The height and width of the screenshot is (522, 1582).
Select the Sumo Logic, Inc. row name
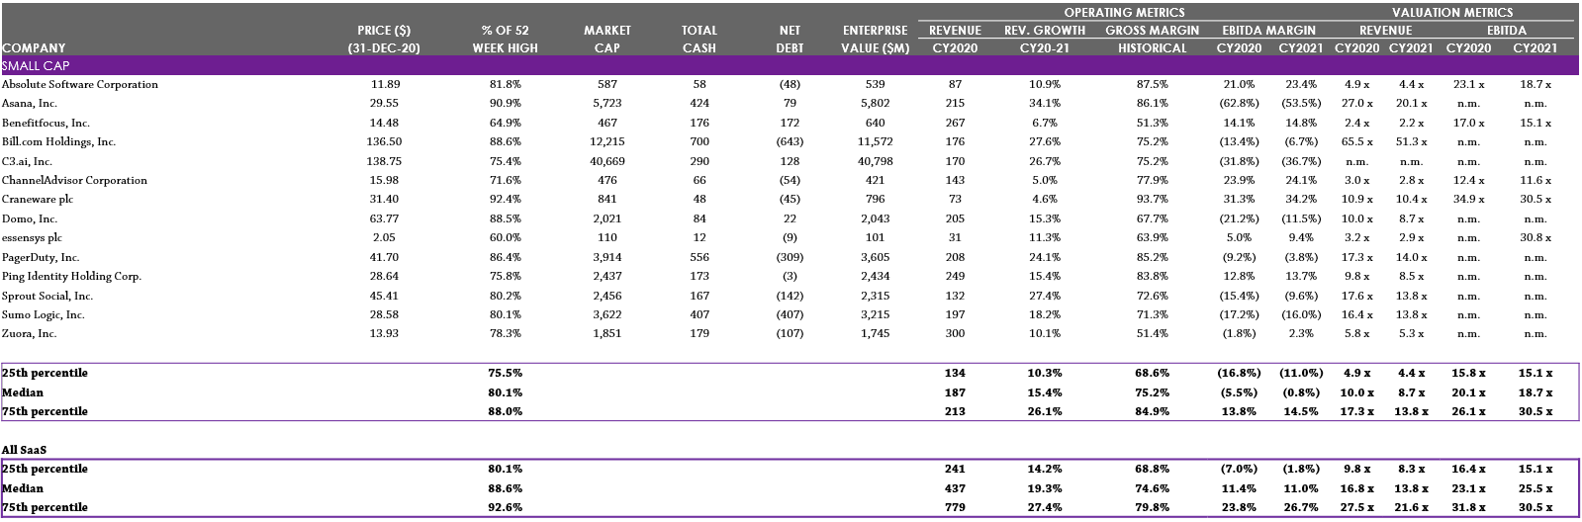click(44, 315)
